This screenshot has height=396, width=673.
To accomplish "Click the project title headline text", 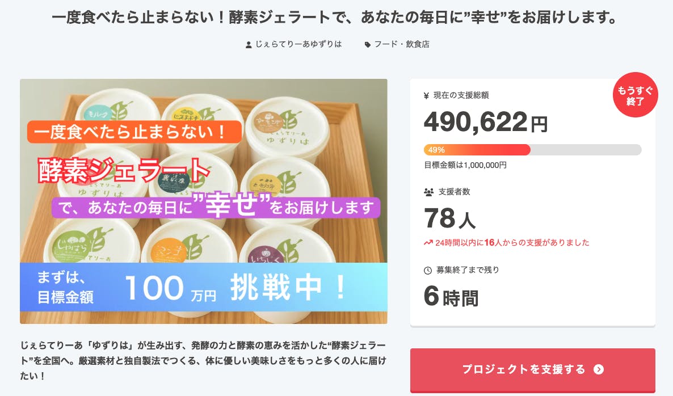I will click(x=334, y=19).
